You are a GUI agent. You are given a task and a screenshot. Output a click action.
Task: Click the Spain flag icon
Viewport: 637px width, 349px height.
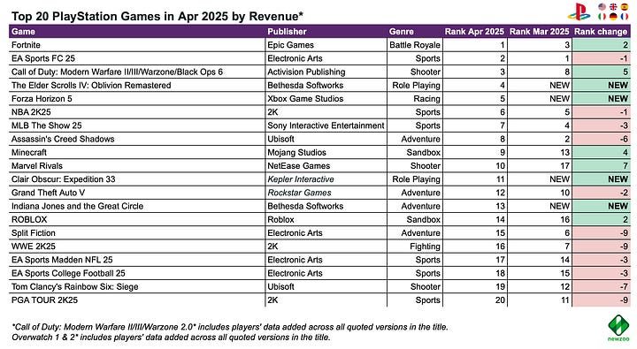[625, 6]
